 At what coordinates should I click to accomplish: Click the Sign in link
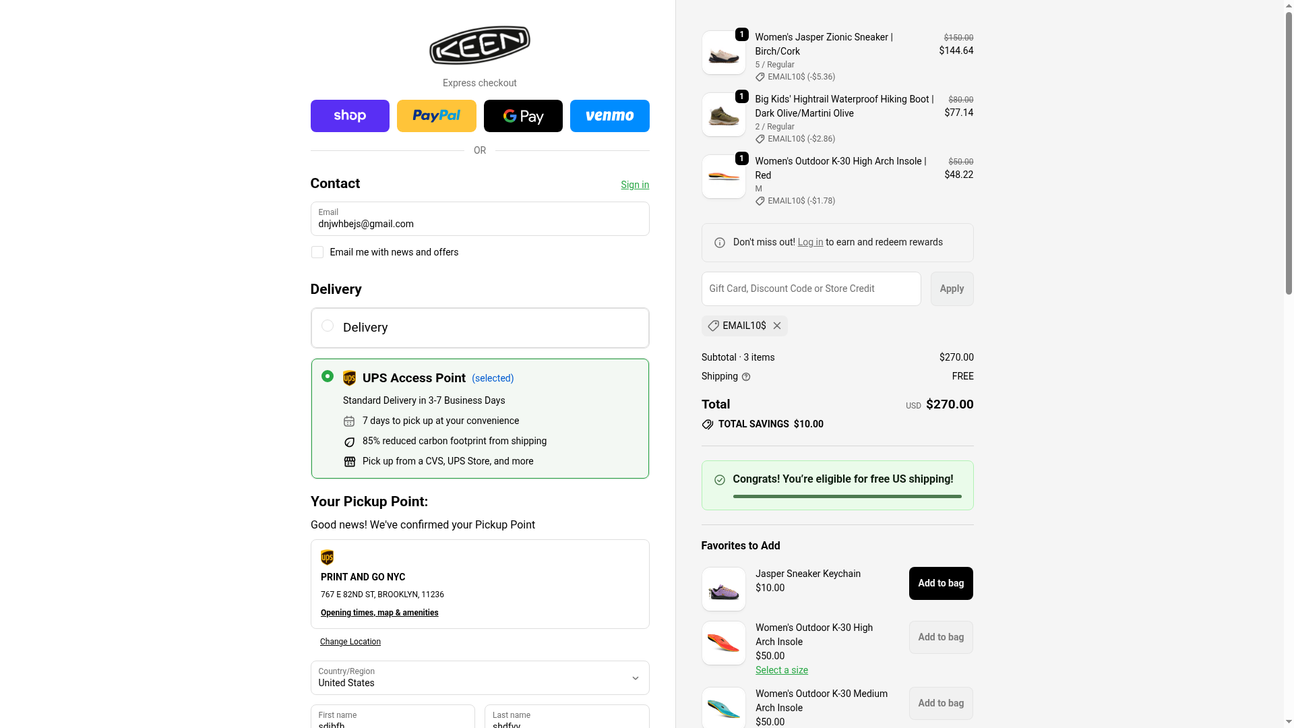(635, 185)
